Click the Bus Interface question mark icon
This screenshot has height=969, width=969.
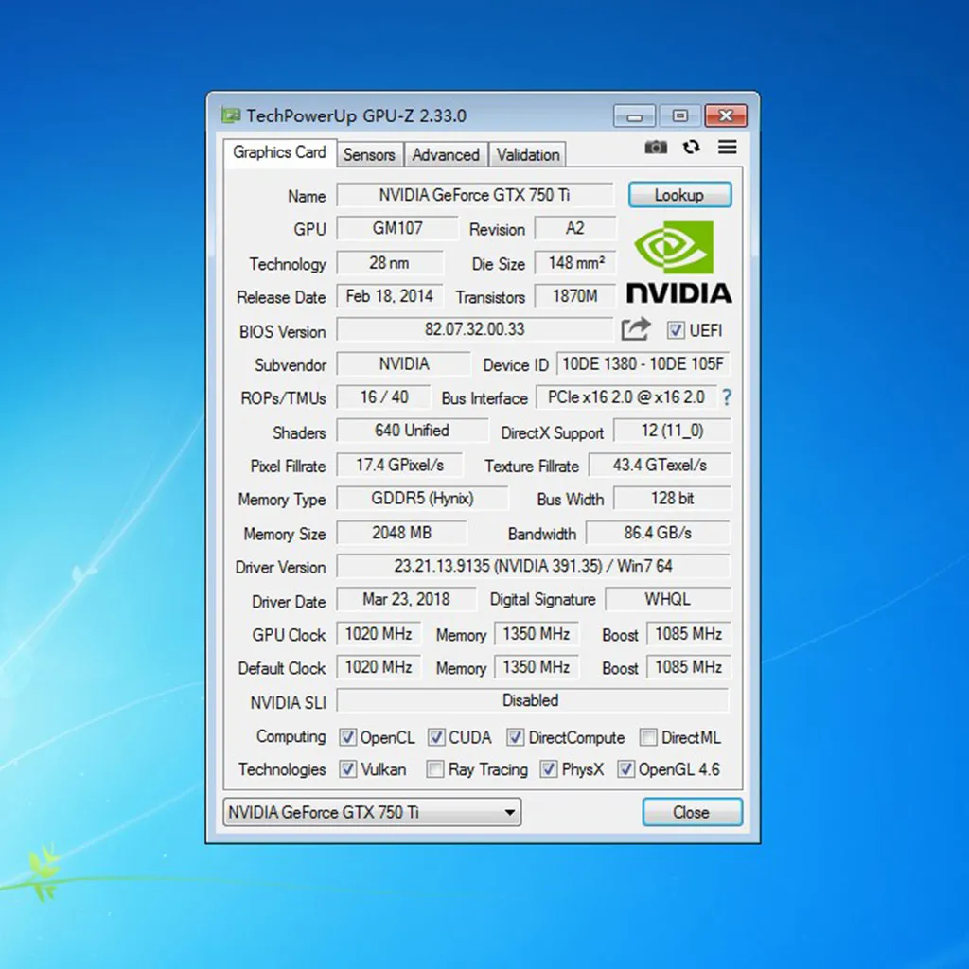pos(727,397)
